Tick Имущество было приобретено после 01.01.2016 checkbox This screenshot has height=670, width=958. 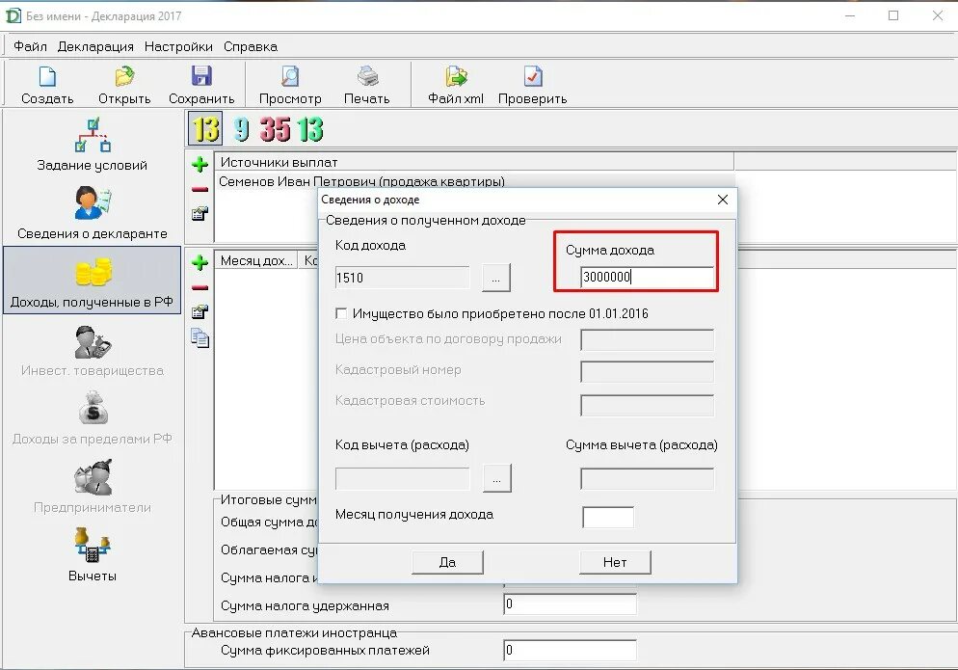[341, 313]
